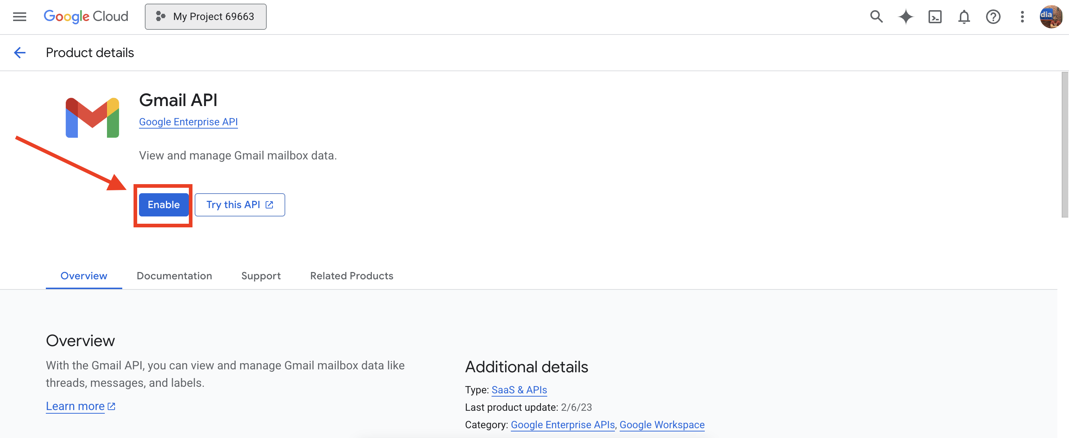Screen dimensions: 1069x438
Task: Open the My Project 69663 selector
Action: tap(206, 17)
